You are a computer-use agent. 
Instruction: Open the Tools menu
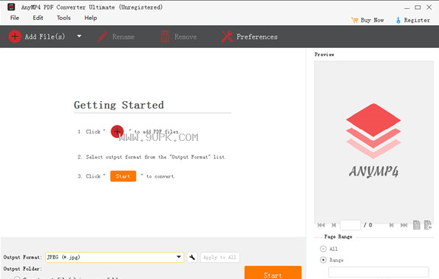(64, 18)
